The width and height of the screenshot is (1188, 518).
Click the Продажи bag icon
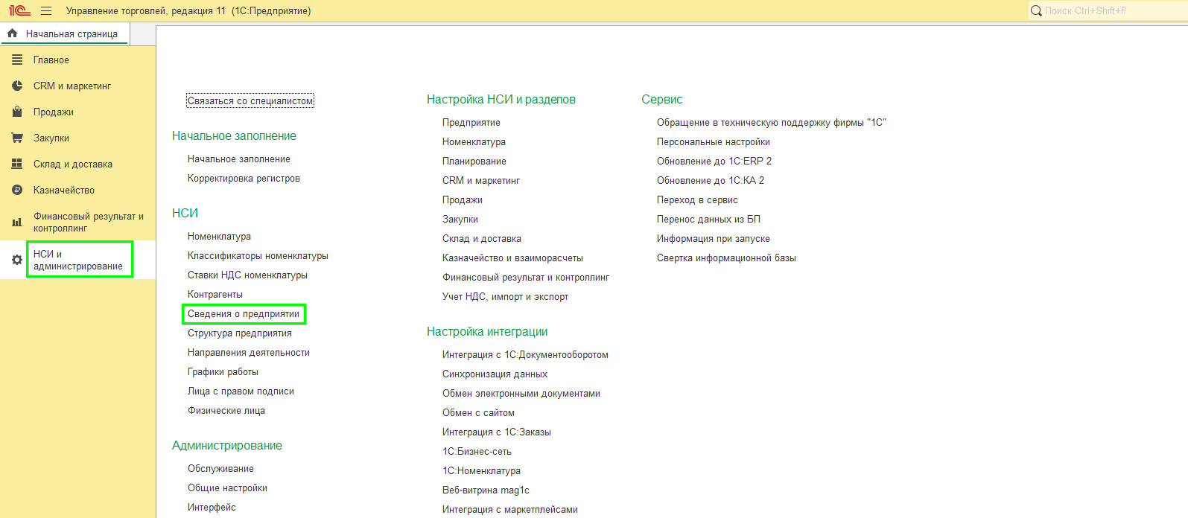click(17, 112)
